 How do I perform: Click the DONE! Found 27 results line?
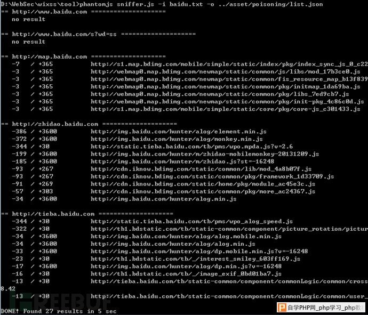(59, 311)
